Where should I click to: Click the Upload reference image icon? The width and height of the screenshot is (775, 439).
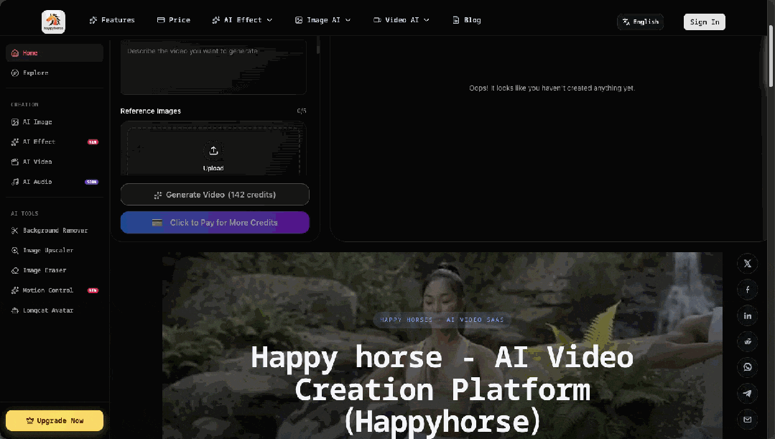point(213,150)
